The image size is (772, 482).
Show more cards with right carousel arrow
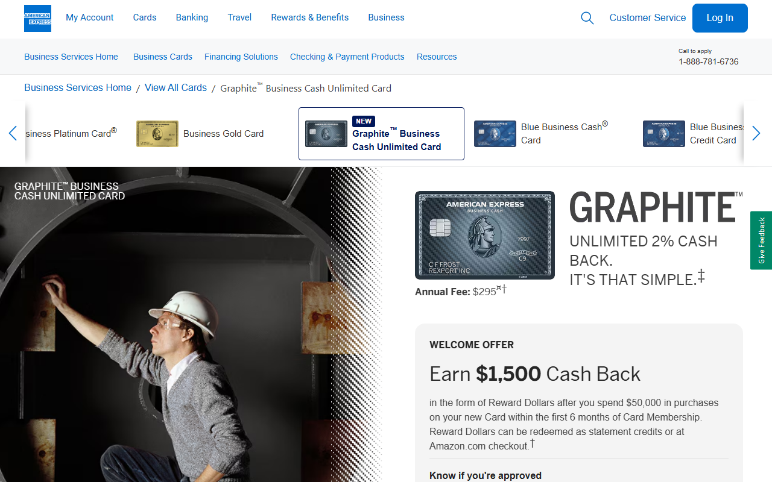756,133
